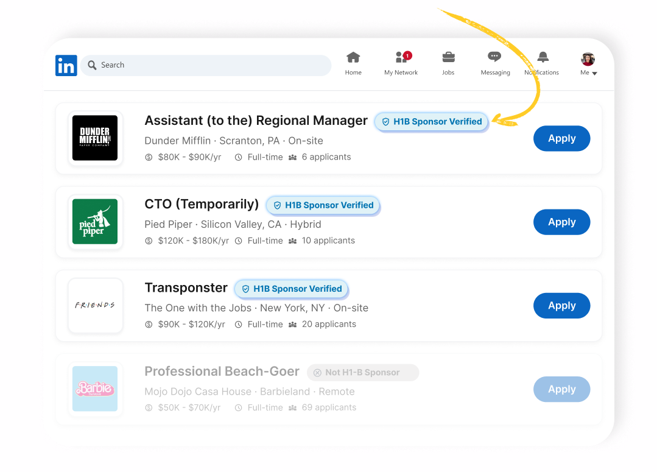Image resolution: width=657 pixels, height=472 pixels.
Task: Open the Home page via the house icon
Action: coord(353,58)
